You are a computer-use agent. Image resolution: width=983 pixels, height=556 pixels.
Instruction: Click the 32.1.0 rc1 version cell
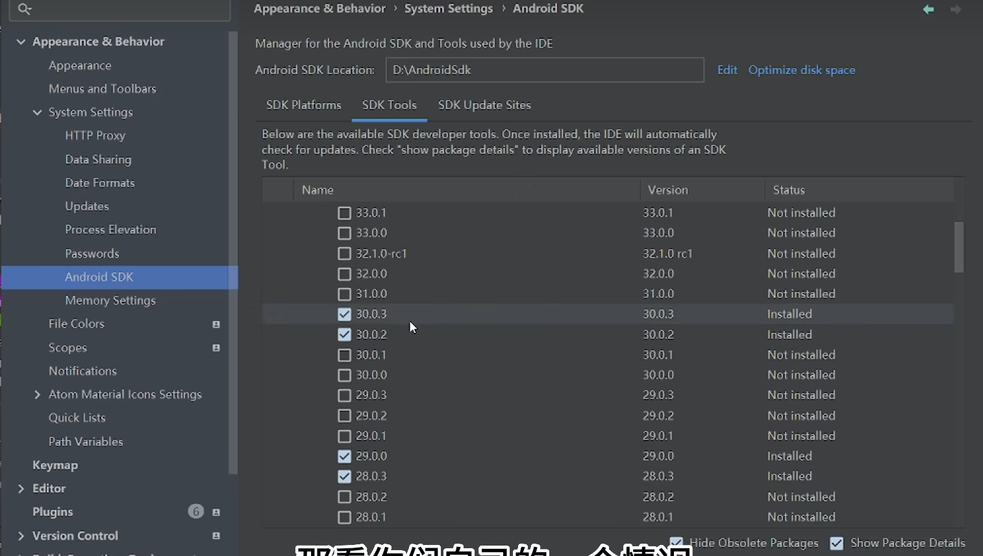(667, 254)
